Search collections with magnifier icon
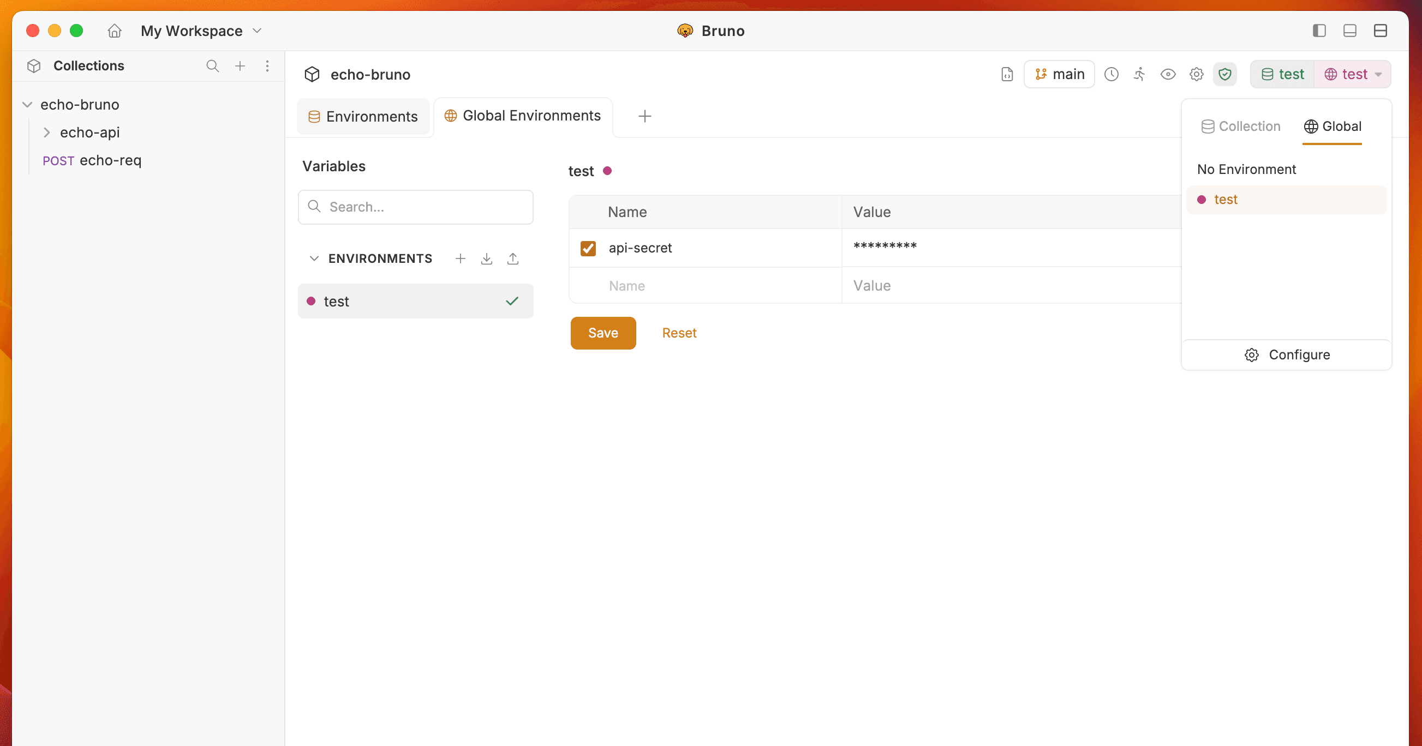Viewport: 1422px width, 746px height. (x=212, y=66)
